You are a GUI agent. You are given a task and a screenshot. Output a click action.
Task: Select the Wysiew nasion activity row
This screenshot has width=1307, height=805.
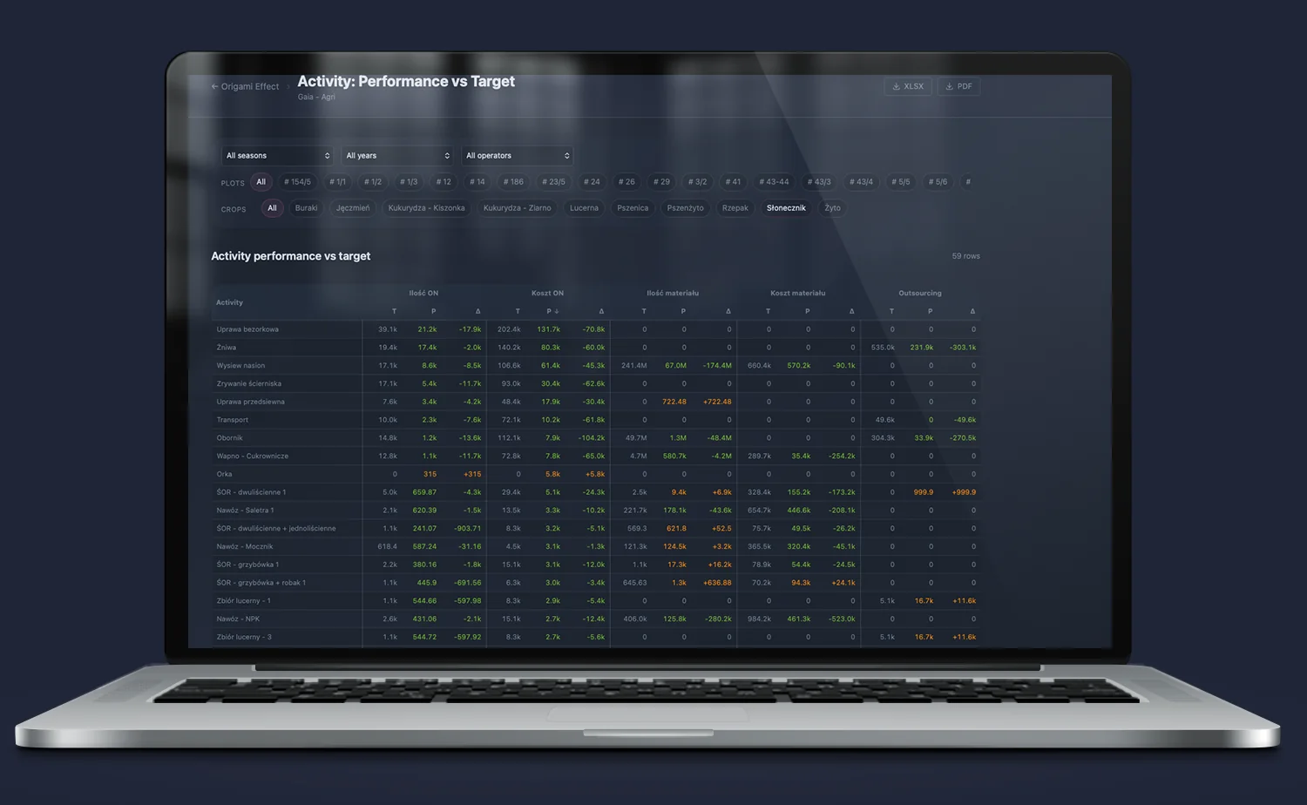(x=596, y=366)
